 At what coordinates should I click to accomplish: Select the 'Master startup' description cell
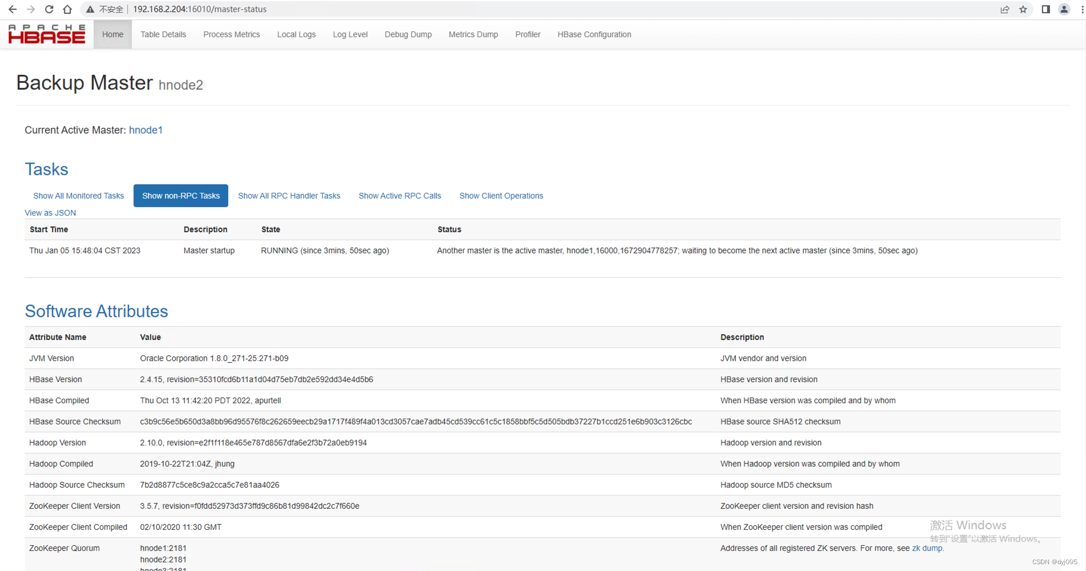click(x=209, y=250)
